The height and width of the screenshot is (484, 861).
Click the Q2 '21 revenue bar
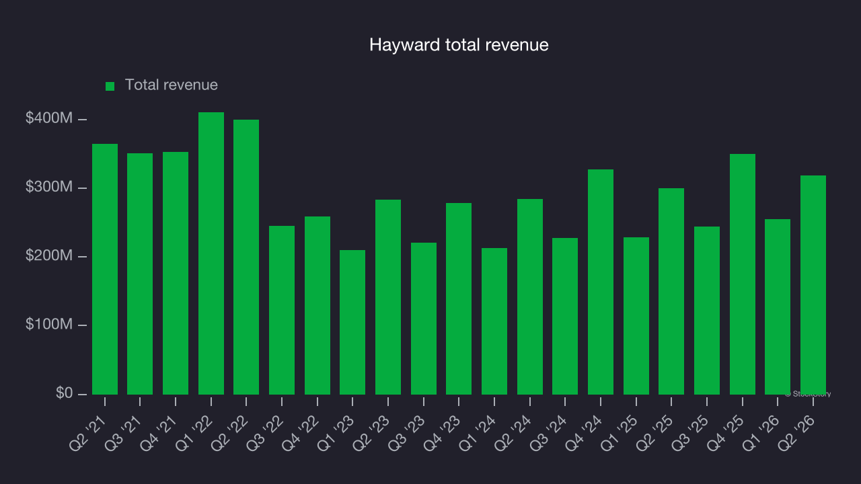tap(105, 269)
